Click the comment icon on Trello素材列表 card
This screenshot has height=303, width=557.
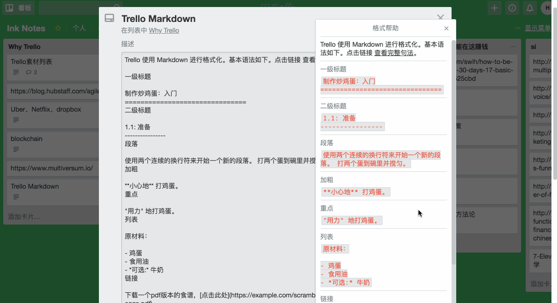pyautogui.click(x=29, y=72)
